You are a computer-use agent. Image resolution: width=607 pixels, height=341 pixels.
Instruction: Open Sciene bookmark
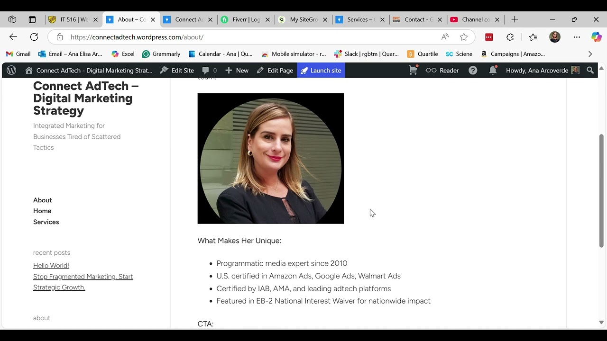coord(459,54)
